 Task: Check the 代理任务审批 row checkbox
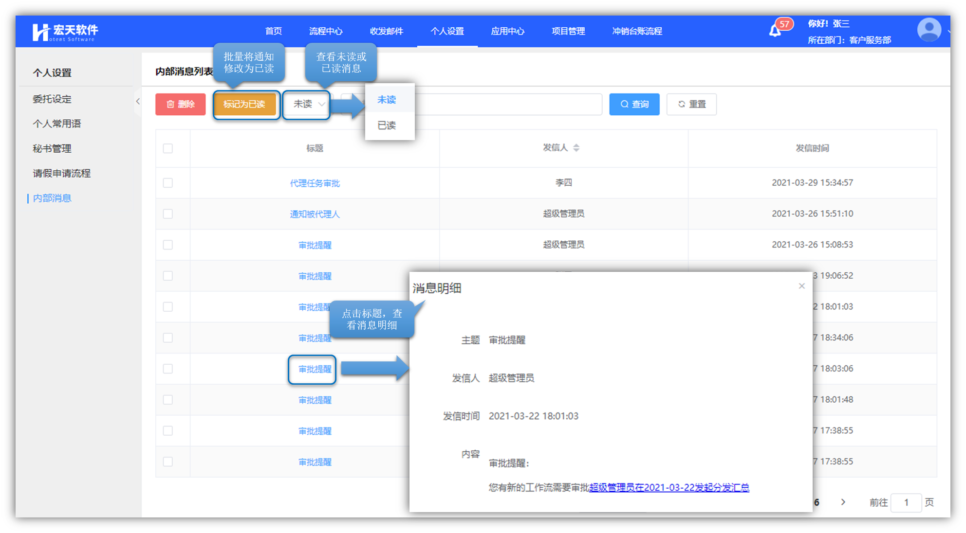tap(168, 183)
